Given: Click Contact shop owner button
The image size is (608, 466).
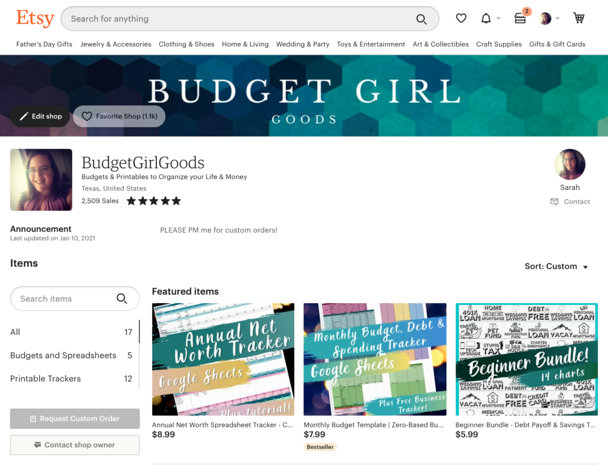Looking at the screenshot, I should 75,445.
